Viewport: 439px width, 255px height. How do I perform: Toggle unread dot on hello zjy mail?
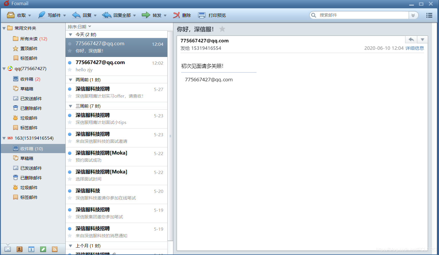pos(70,63)
